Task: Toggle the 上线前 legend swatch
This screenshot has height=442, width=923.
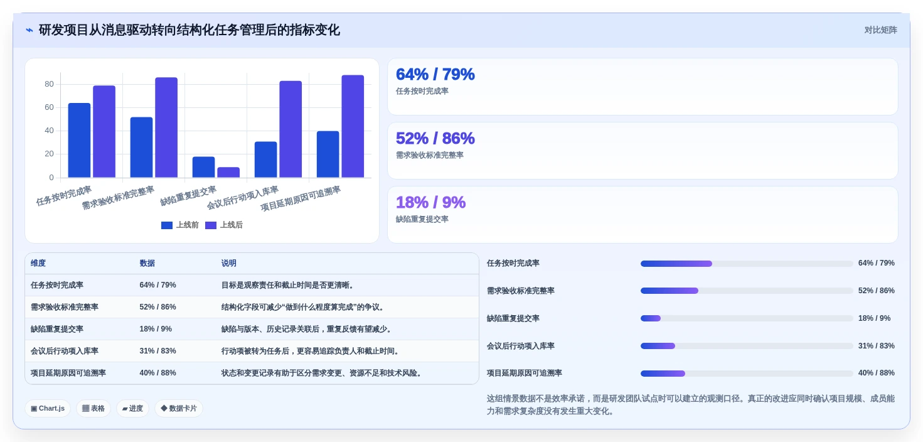Action: [x=167, y=225]
